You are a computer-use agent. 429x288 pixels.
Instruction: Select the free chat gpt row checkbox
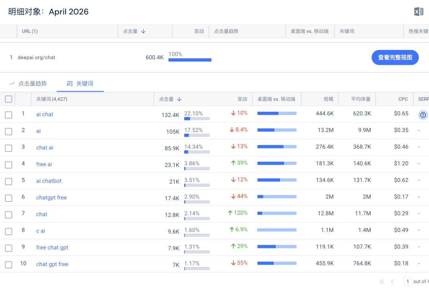point(8,248)
